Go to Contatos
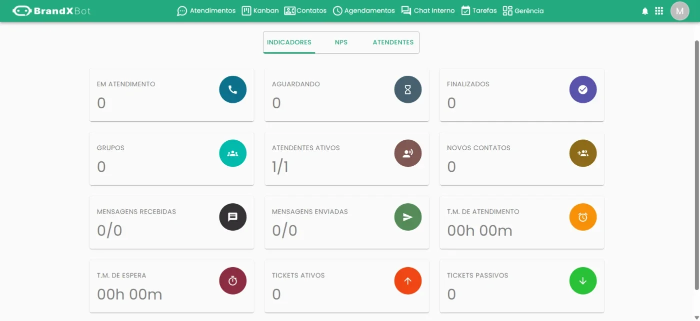The width and height of the screenshot is (700, 321). [305, 10]
